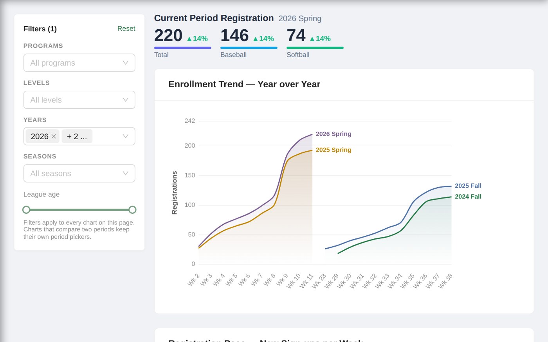Click the Wk 2 axis label
This screenshot has width=548, height=342.
click(x=194, y=279)
